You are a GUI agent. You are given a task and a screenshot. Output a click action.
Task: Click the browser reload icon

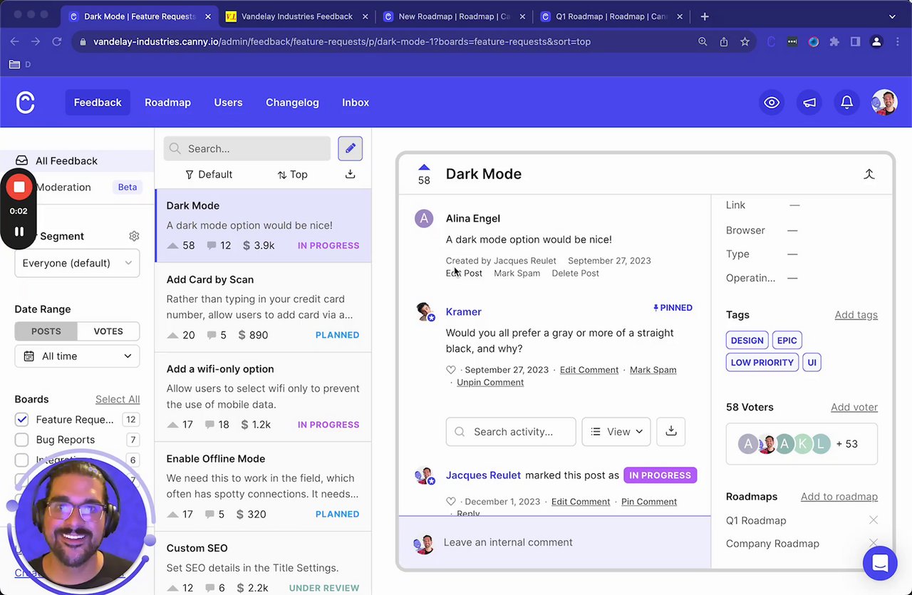click(57, 41)
